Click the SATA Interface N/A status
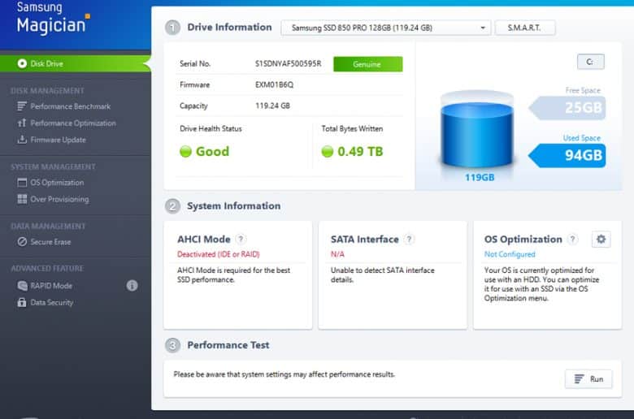Viewport: 634px width, 419px height. click(x=337, y=254)
